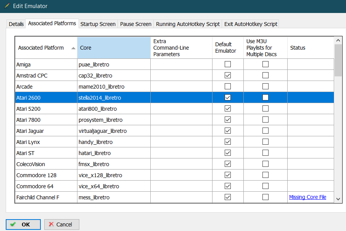Viewport: 346px width, 231px height.
Task: Open the Pause Screen tab
Action: (136, 24)
